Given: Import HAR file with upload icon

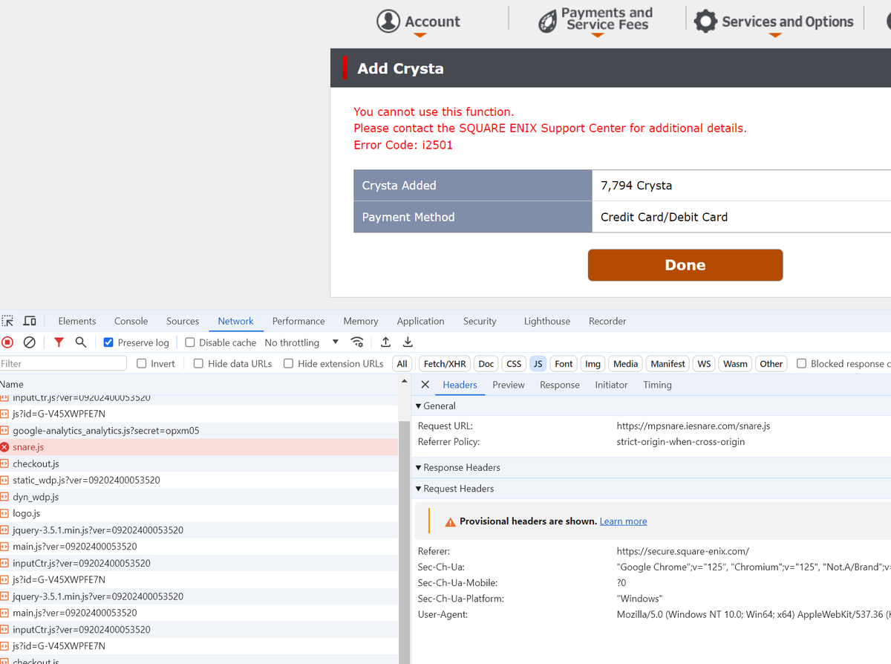Looking at the screenshot, I should [x=385, y=342].
